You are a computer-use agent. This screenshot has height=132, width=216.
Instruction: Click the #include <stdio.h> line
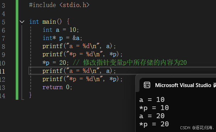[59, 5]
